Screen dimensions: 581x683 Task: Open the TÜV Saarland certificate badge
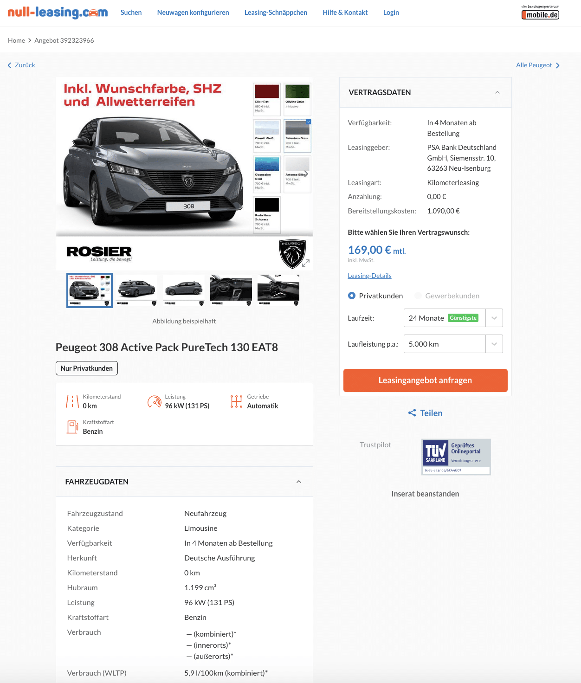click(x=456, y=457)
